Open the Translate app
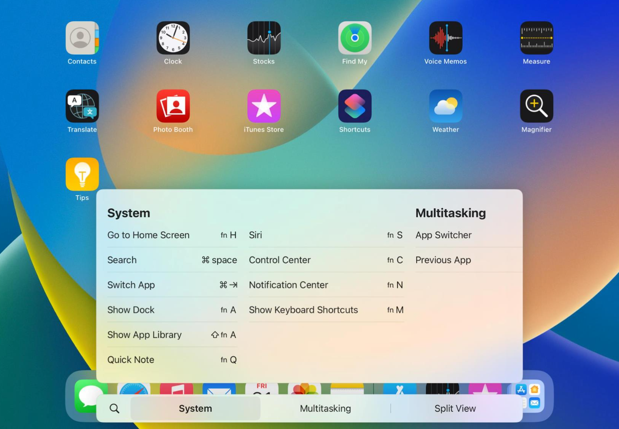 [x=82, y=106]
